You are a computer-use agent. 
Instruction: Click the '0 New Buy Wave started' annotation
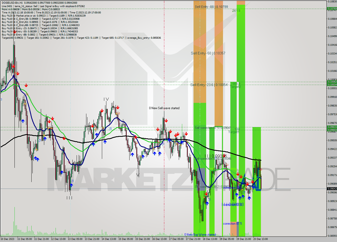tap(200, 235)
